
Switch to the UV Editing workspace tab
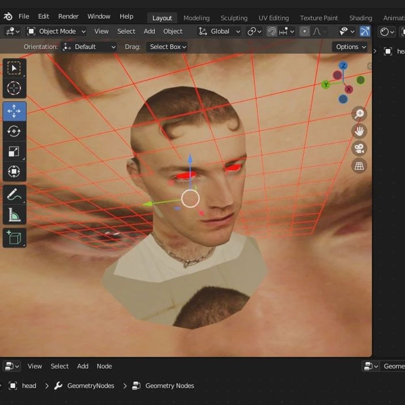pos(274,18)
